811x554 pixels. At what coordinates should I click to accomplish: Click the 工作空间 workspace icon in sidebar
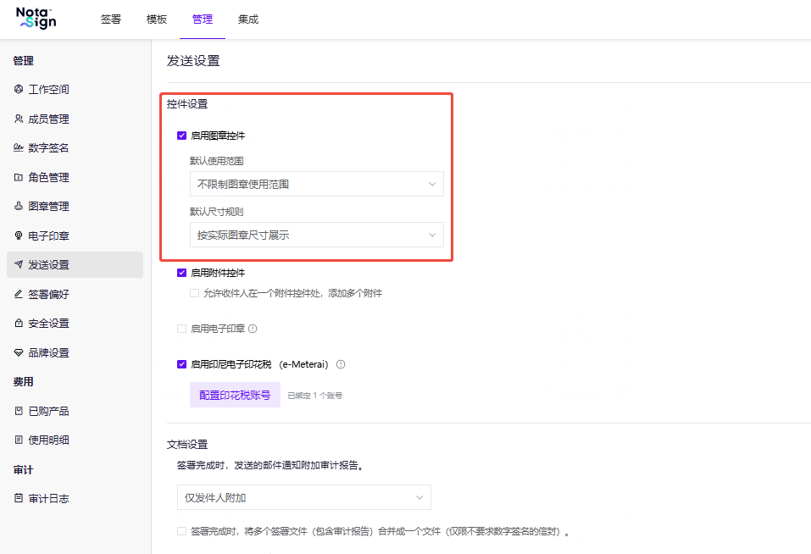[19, 89]
